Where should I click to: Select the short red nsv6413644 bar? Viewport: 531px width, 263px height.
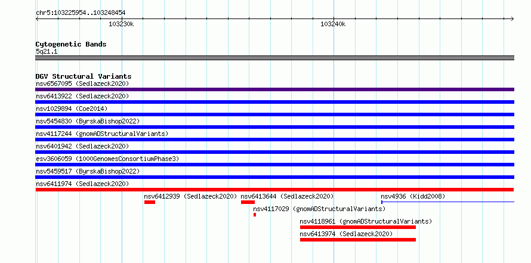248,202
